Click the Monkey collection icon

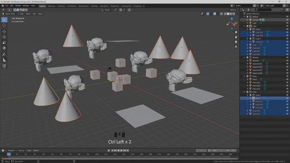(251, 58)
